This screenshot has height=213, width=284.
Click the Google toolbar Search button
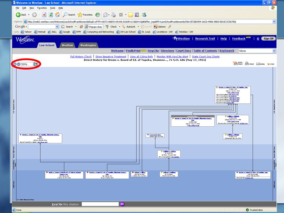click(67, 27)
